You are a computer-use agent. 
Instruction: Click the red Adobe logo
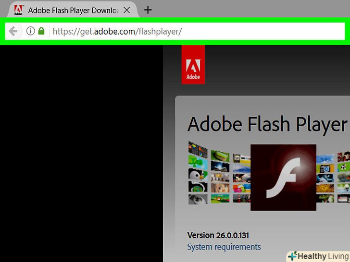coord(193,65)
